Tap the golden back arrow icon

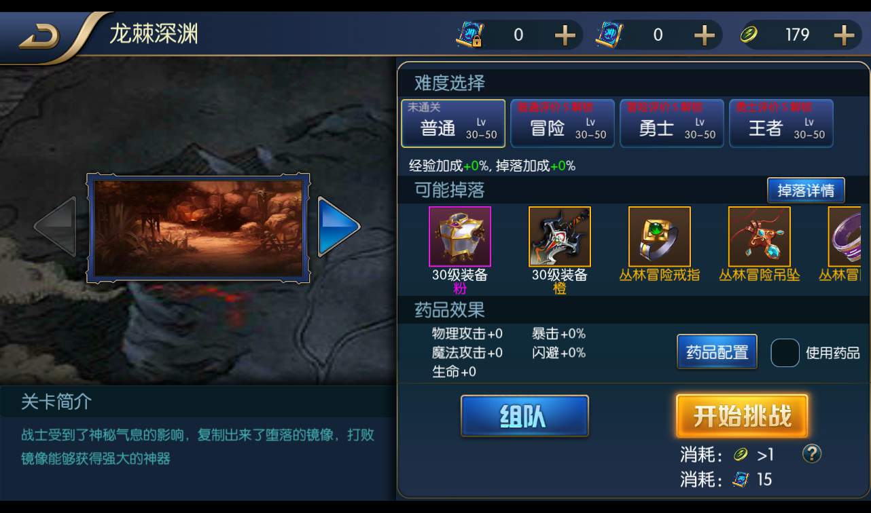[39, 37]
